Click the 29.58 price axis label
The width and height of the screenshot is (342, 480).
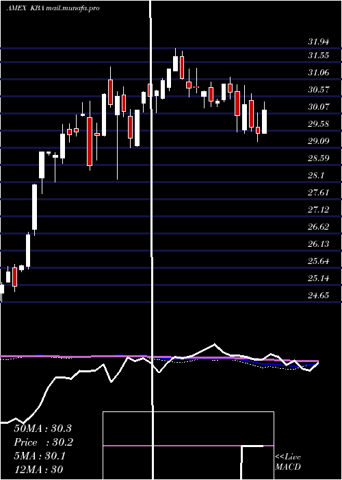click(318, 124)
